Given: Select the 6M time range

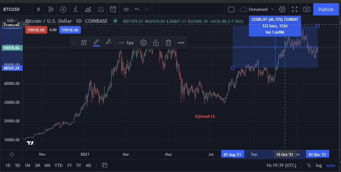Looking at the screenshot, I should coord(47,166).
